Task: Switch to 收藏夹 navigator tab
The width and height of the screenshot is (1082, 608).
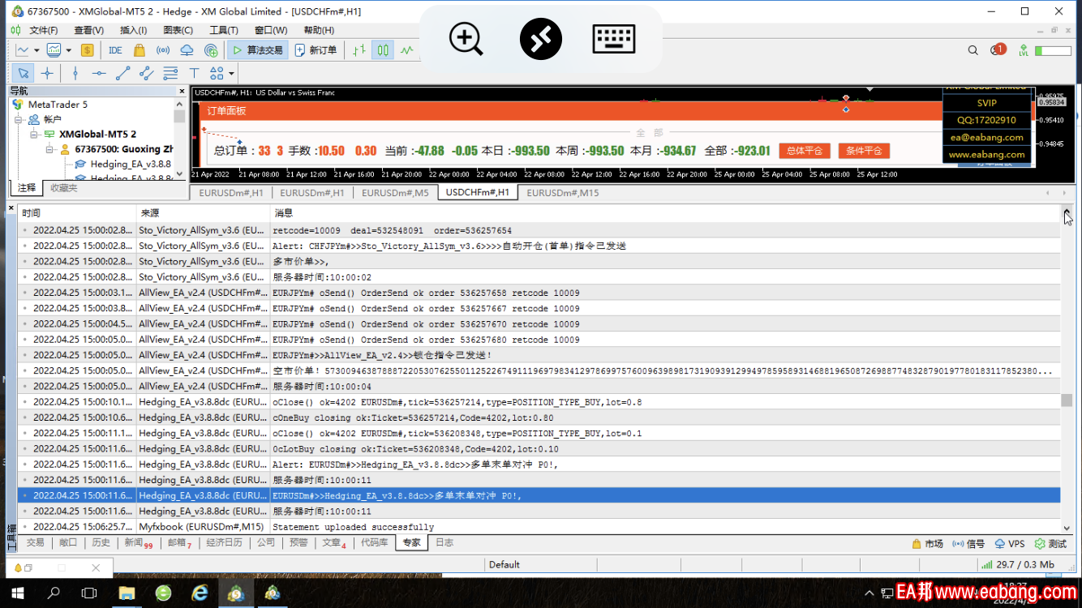Action: point(64,187)
